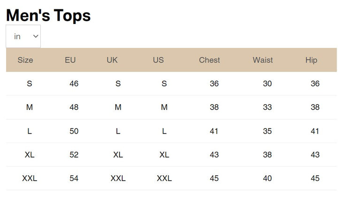Click the Hip column header
338x197 pixels.
(311, 60)
